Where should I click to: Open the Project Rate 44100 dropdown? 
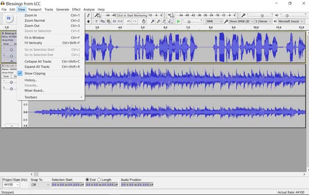tap(11, 185)
